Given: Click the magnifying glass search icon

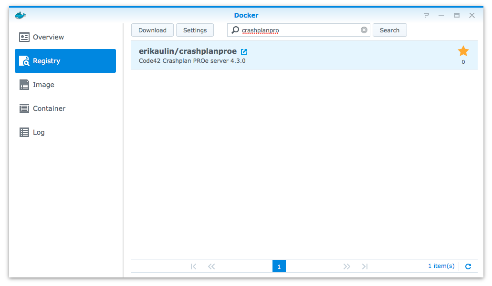Looking at the screenshot, I should [235, 30].
